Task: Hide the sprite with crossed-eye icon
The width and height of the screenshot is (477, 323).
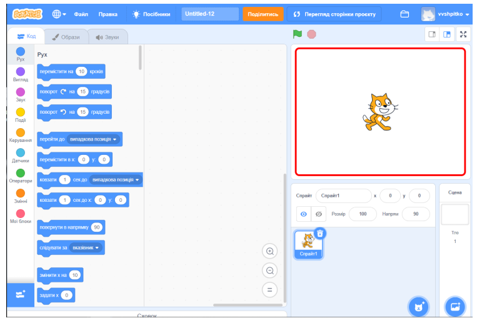Action: pos(319,214)
